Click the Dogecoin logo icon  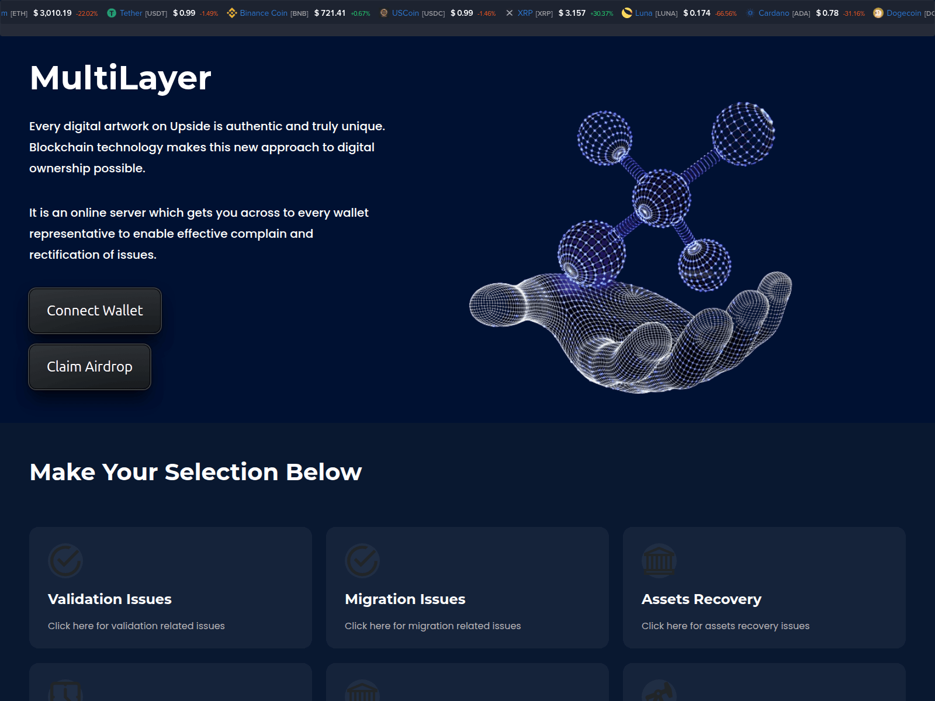coord(878,13)
